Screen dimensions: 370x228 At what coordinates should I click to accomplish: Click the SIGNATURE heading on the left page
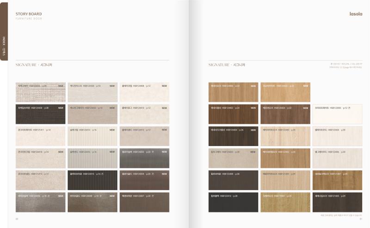pos(34,65)
